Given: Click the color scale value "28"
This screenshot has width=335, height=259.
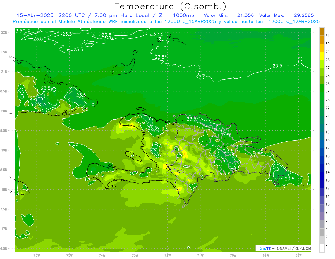Looking at the screenshot, I should point(327,60).
